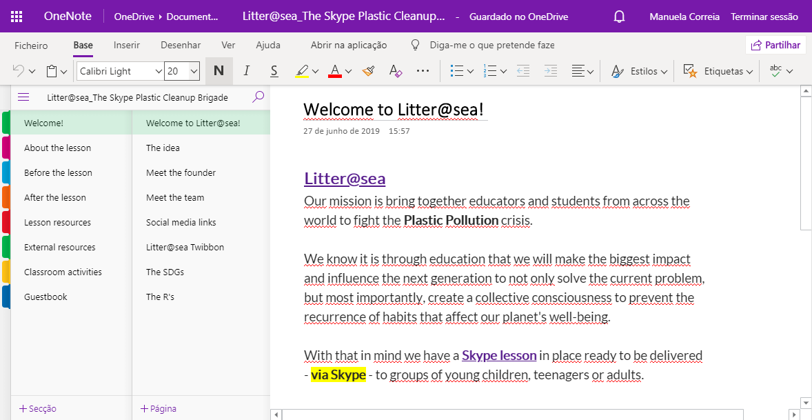Add a new section with + Secção
Viewport: 812px width, 420px height.
(38, 408)
